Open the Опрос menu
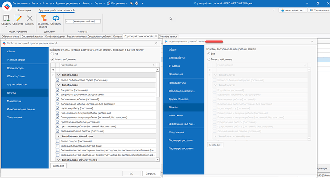The image size is (330, 178). pos(36,3)
